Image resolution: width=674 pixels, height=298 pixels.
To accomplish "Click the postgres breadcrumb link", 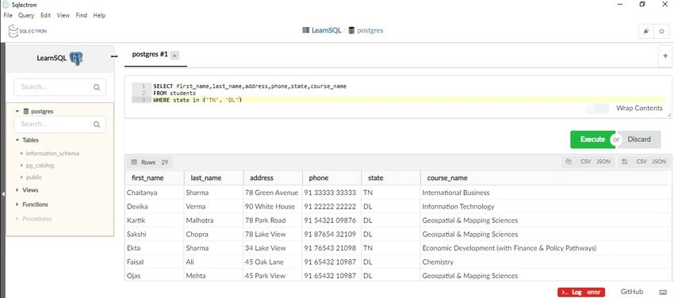I will [370, 30].
